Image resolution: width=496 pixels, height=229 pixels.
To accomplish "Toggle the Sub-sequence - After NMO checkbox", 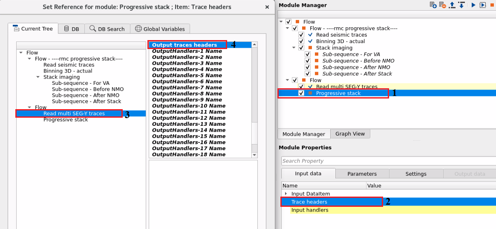I will [x=308, y=67].
